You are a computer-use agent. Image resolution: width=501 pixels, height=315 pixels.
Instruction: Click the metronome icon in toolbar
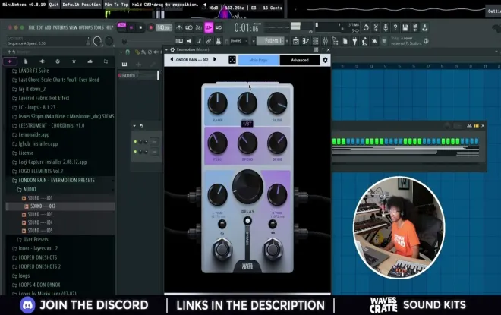(179, 27)
